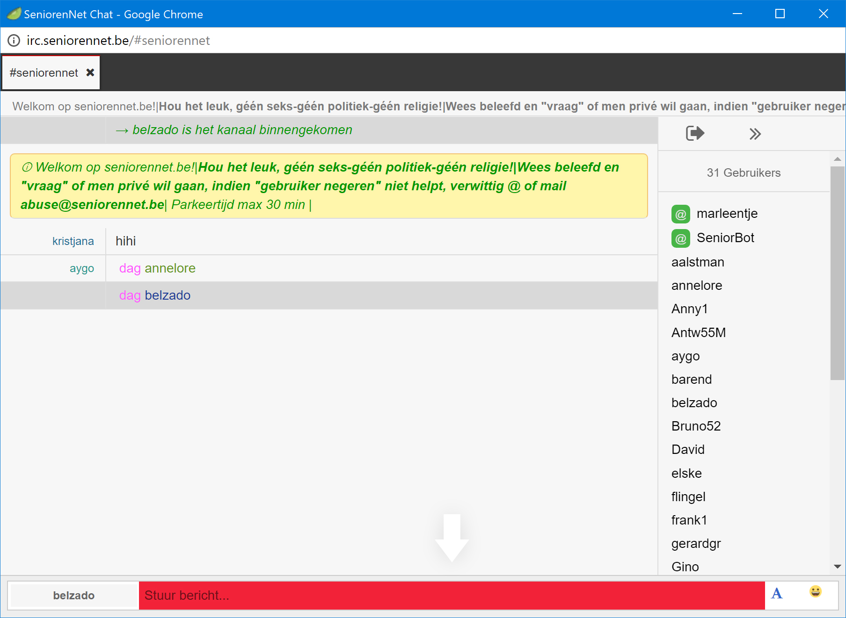The image size is (846, 618).
Task: Select Bruno52 in the user list
Action: (696, 426)
